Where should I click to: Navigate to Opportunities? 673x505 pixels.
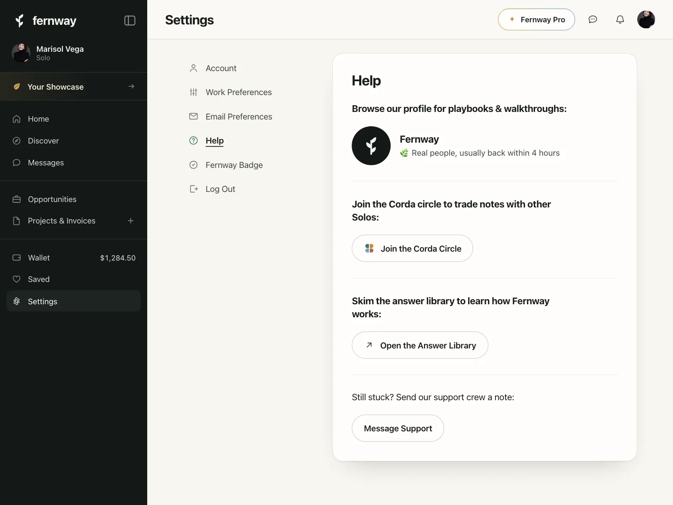[x=74, y=199]
